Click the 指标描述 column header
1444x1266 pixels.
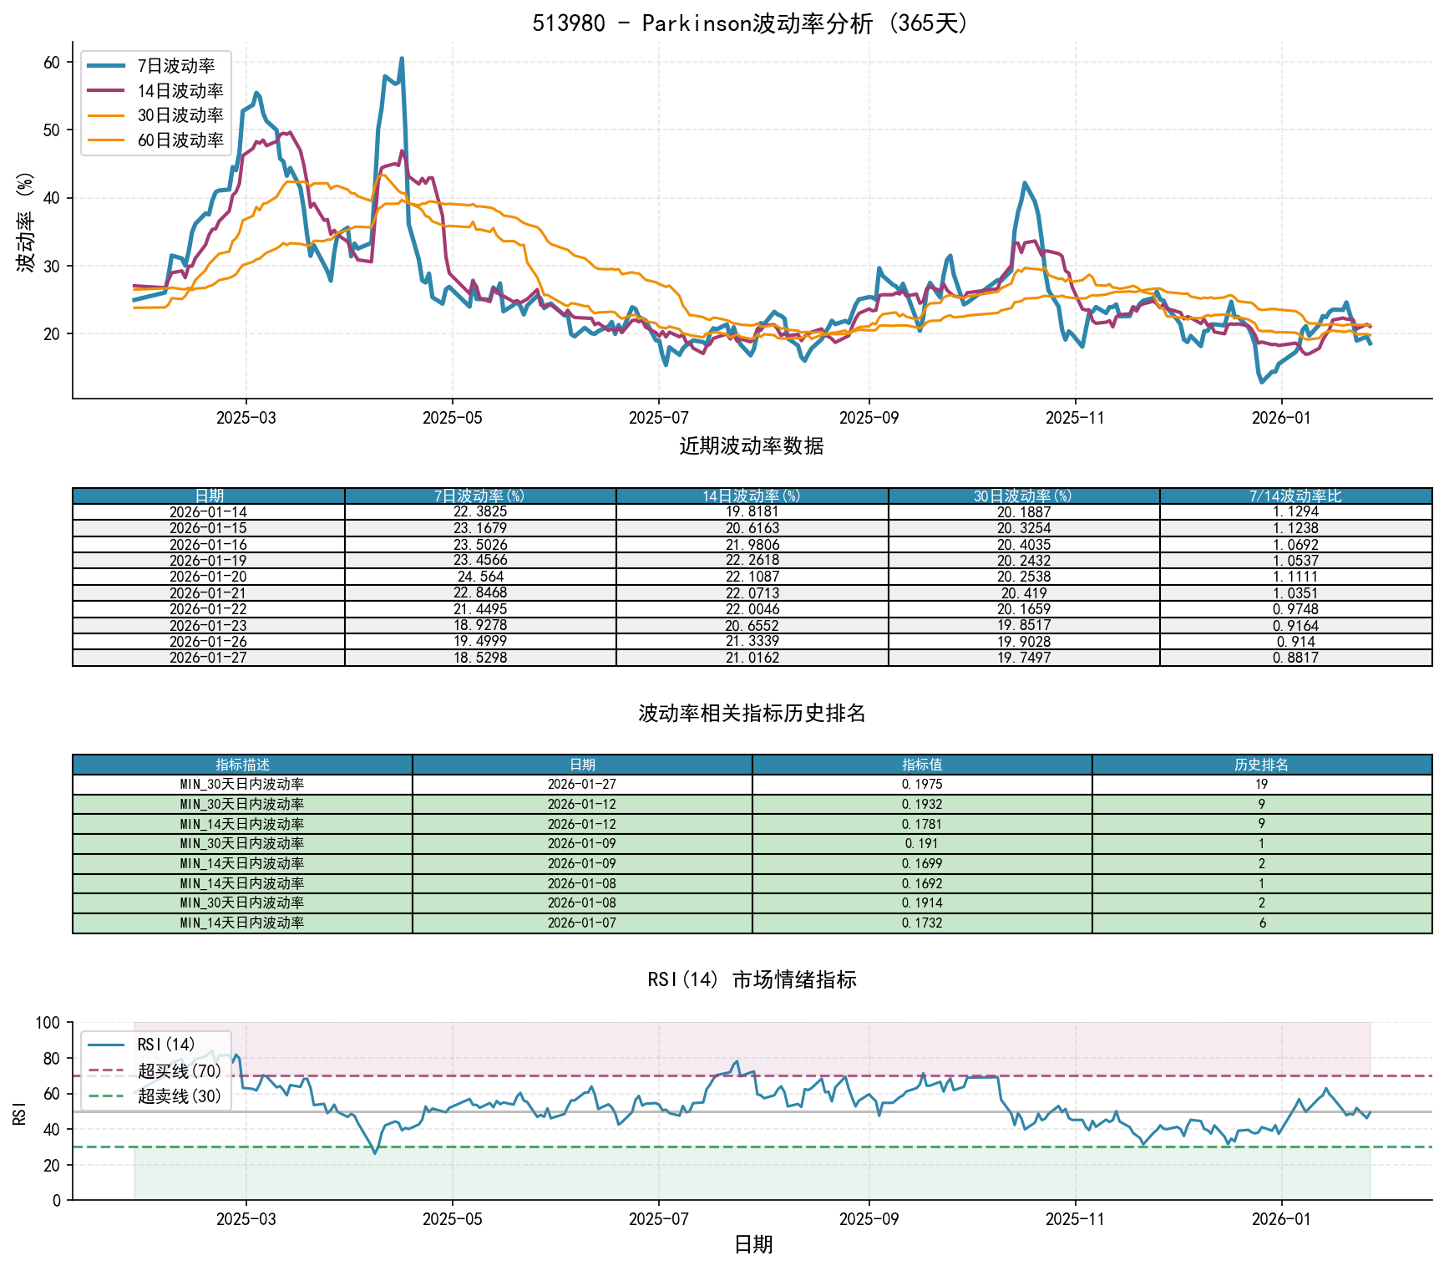242,765
